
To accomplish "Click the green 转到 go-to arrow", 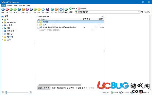I will click(70, 9).
